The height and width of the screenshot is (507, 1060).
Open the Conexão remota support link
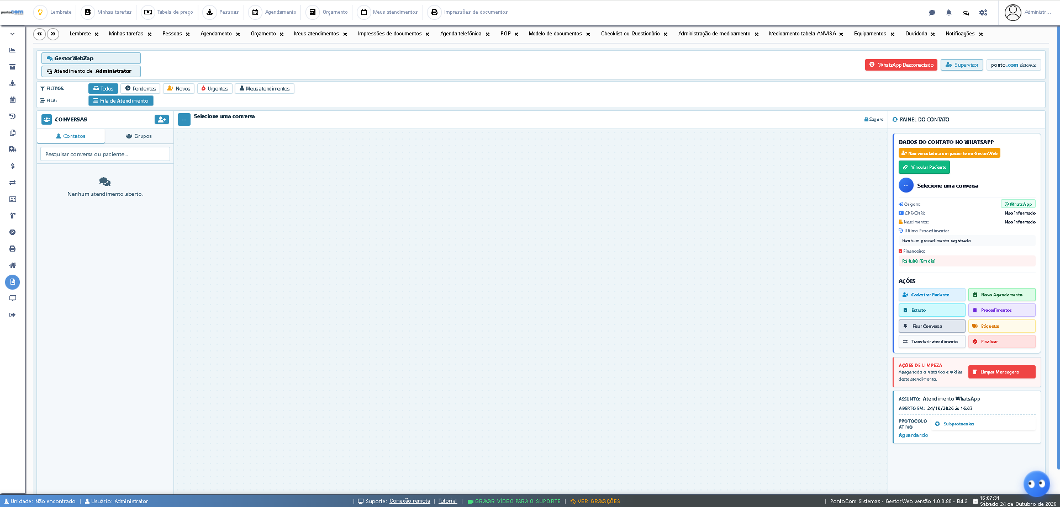[409, 501]
